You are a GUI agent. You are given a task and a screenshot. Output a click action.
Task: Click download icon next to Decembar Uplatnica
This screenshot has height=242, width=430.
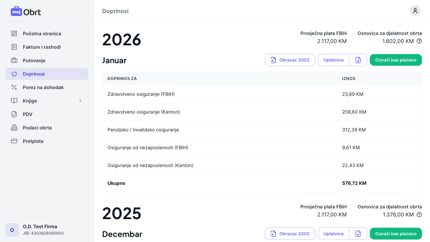[358, 234]
